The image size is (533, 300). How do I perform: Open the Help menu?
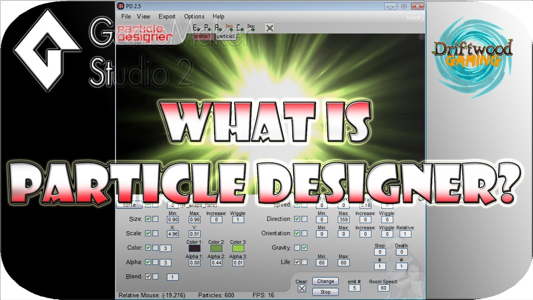[218, 16]
